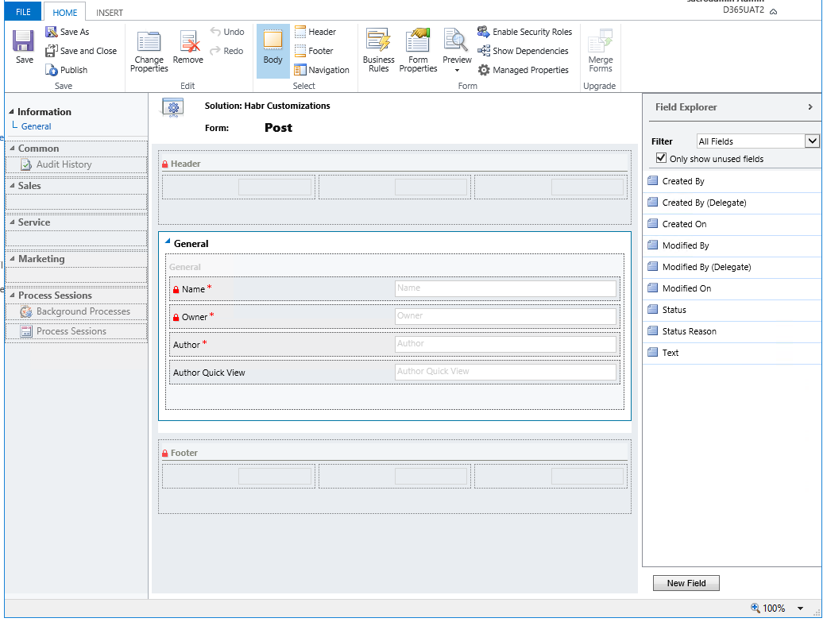The height and width of the screenshot is (622, 827).
Task: Open the FILE menu
Action: (x=22, y=11)
